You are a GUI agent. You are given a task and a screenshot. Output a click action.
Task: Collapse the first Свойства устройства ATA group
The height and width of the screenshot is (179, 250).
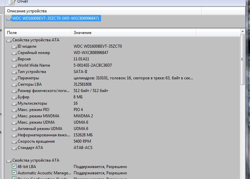(x=9, y=40)
